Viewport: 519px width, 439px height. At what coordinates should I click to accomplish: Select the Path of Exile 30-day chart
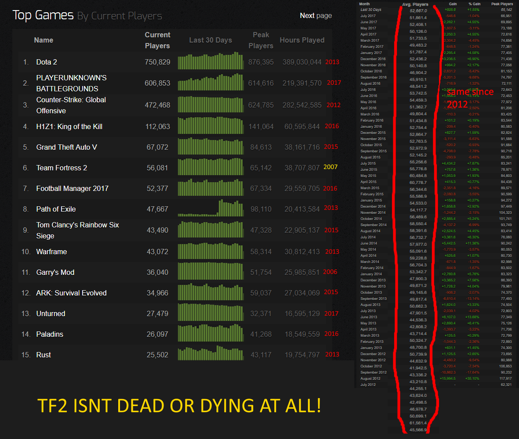(211, 208)
